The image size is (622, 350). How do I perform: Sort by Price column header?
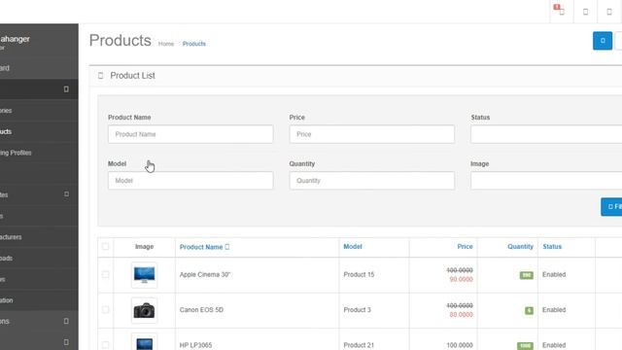coord(465,246)
